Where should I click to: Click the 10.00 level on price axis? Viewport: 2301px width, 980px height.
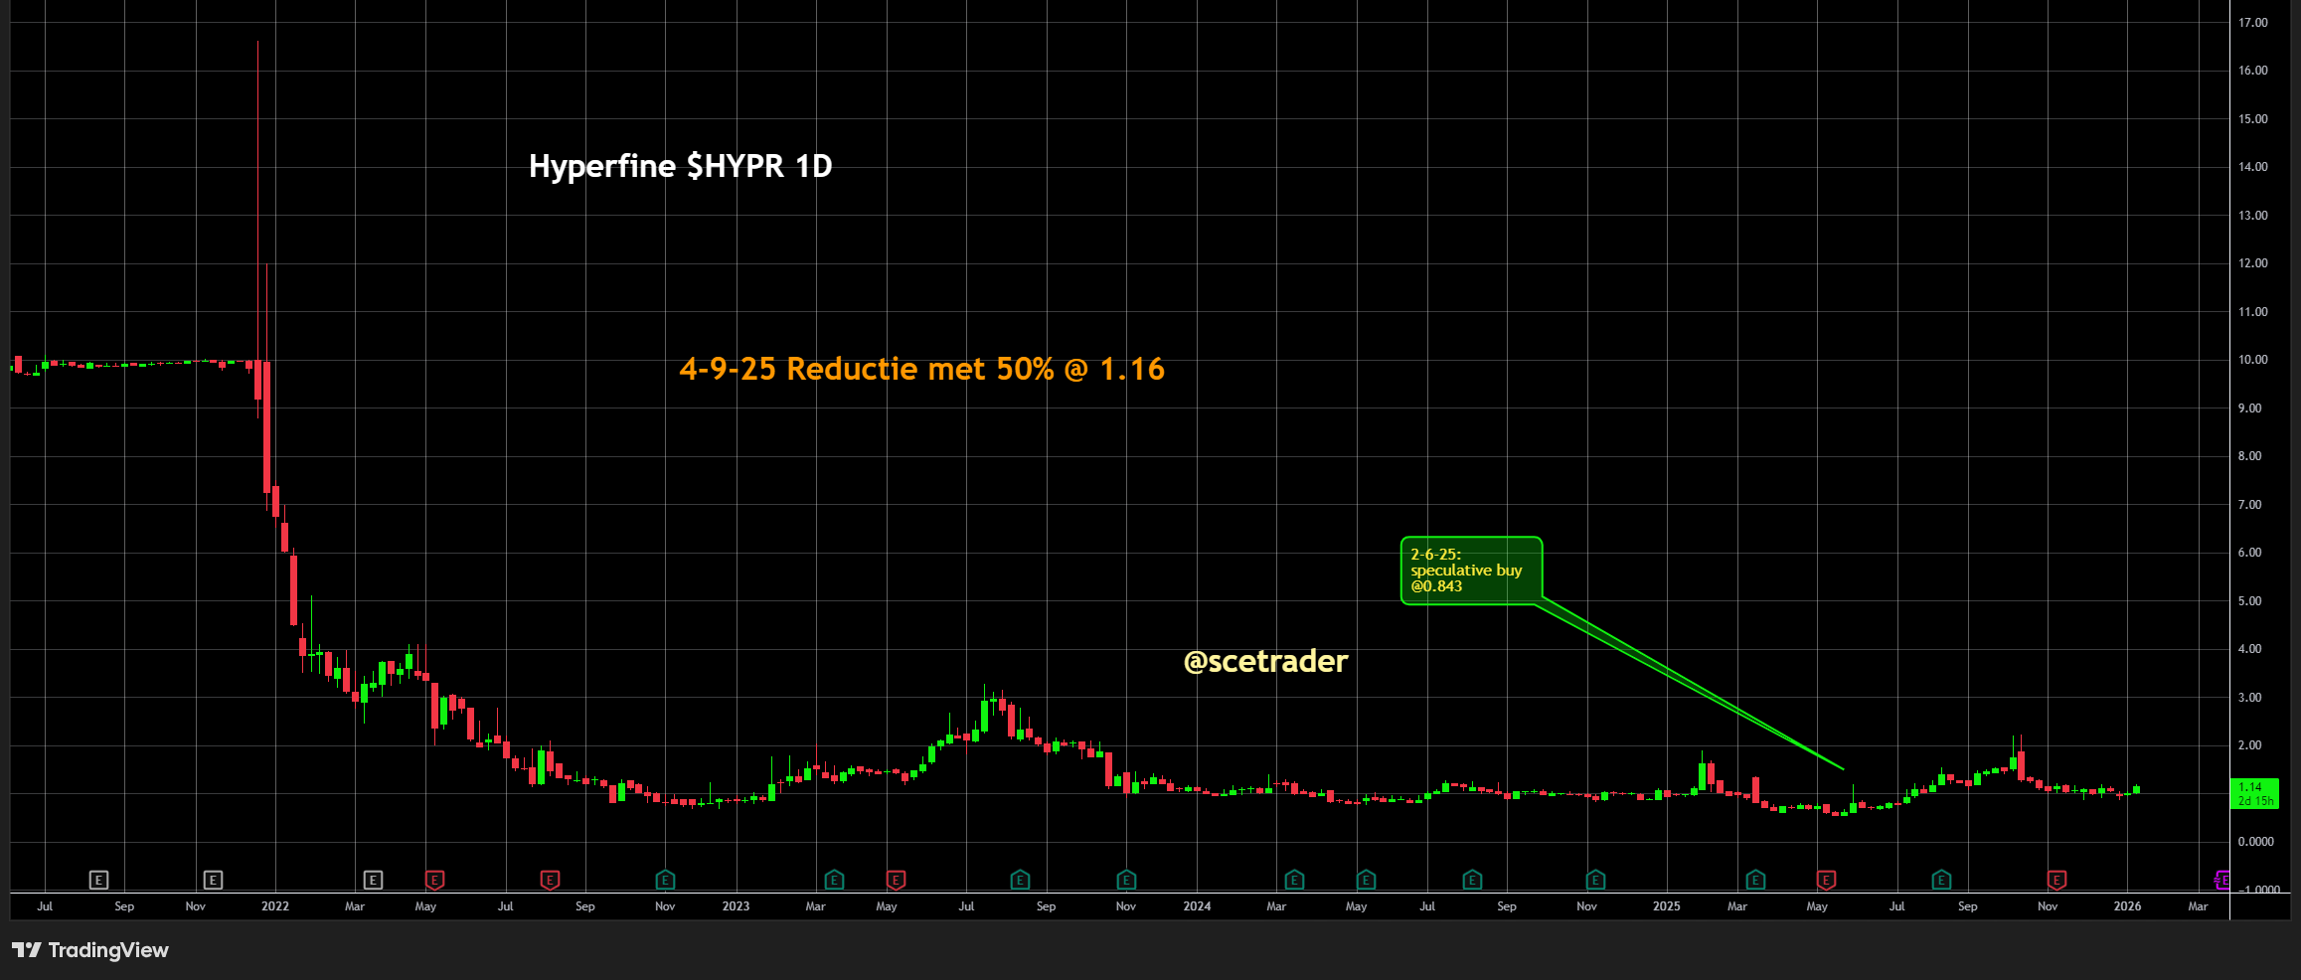[2252, 360]
